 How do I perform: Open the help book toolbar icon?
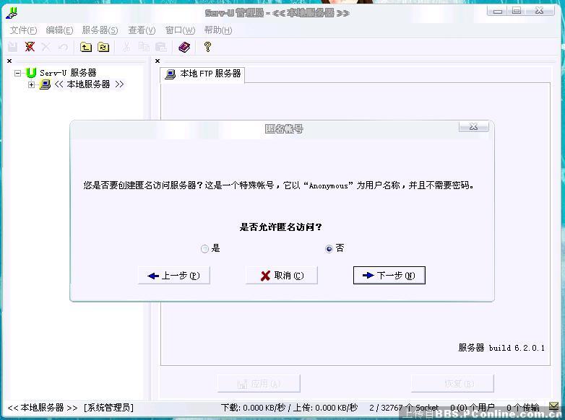click(184, 47)
